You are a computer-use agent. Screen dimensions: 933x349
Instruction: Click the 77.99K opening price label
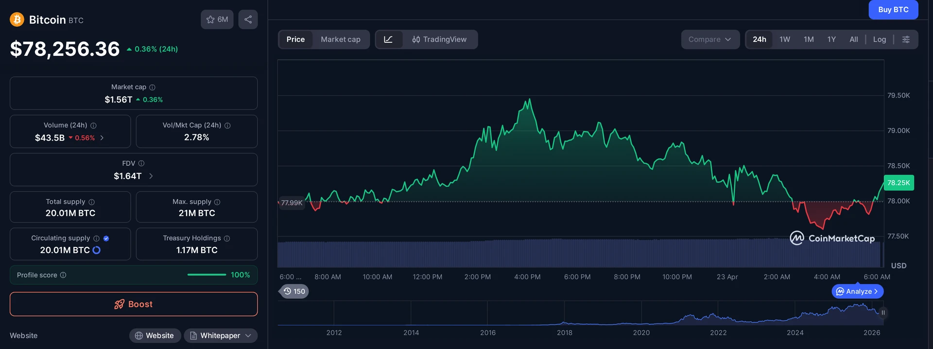click(x=292, y=203)
